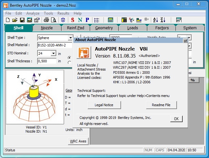The width and height of the screenshot is (209, 158).
Task: Open the Edit menu
Action: tap(19, 13)
